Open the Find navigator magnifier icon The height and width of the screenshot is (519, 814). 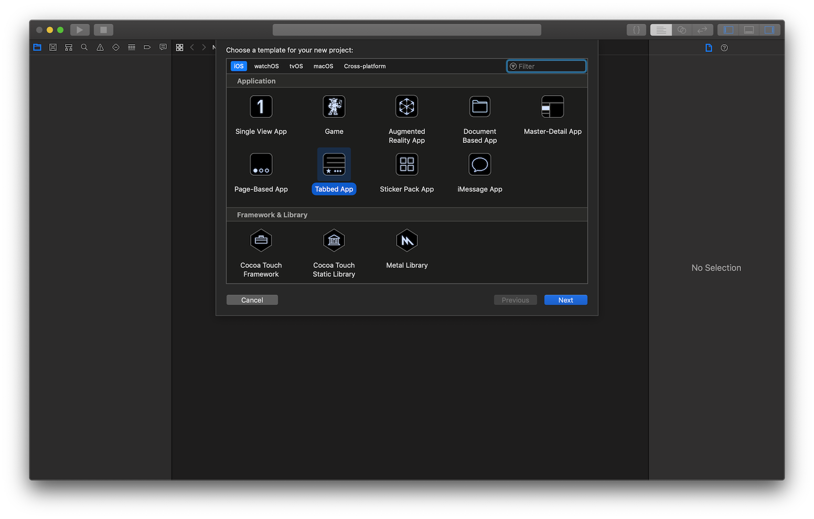pos(84,47)
